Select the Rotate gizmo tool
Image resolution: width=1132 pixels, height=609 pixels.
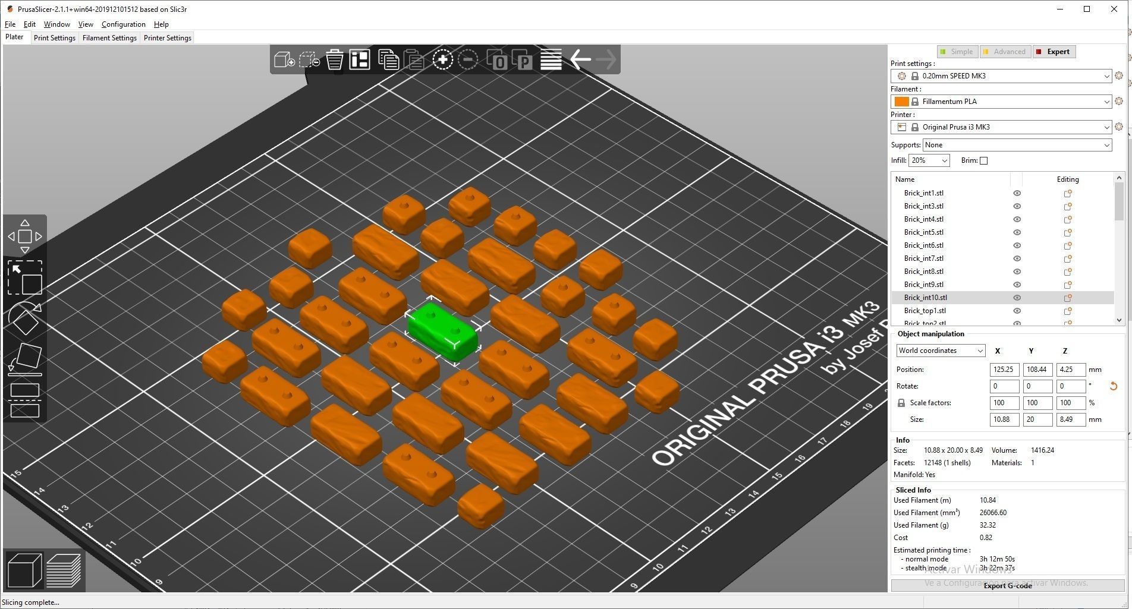pyautogui.click(x=25, y=318)
